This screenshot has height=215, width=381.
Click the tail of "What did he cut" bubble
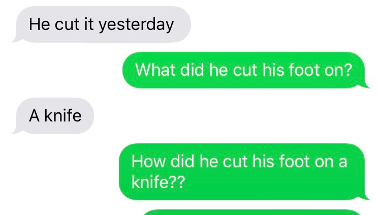click(365, 85)
